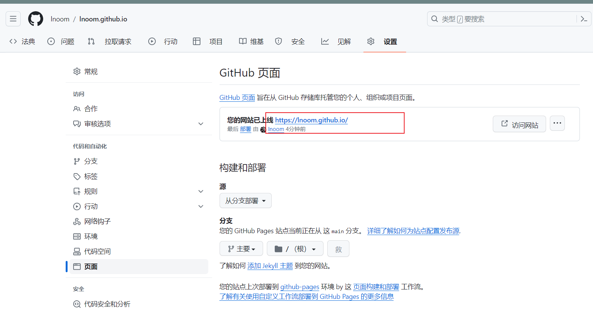
Task: Open the command palette icon
Action: (x=584, y=19)
